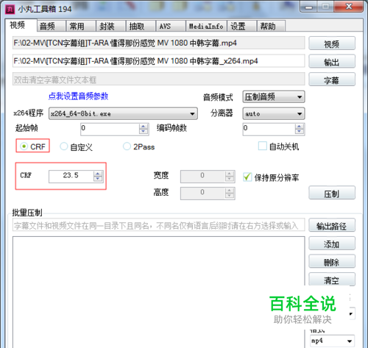Decrease the CRF value with down arrow
The image size is (368, 348).
pyautogui.click(x=98, y=179)
